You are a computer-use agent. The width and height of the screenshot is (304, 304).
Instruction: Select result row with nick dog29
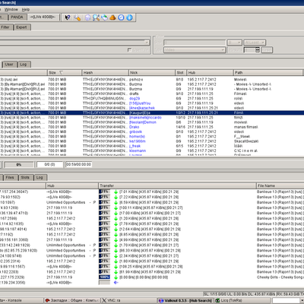[152, 99]
